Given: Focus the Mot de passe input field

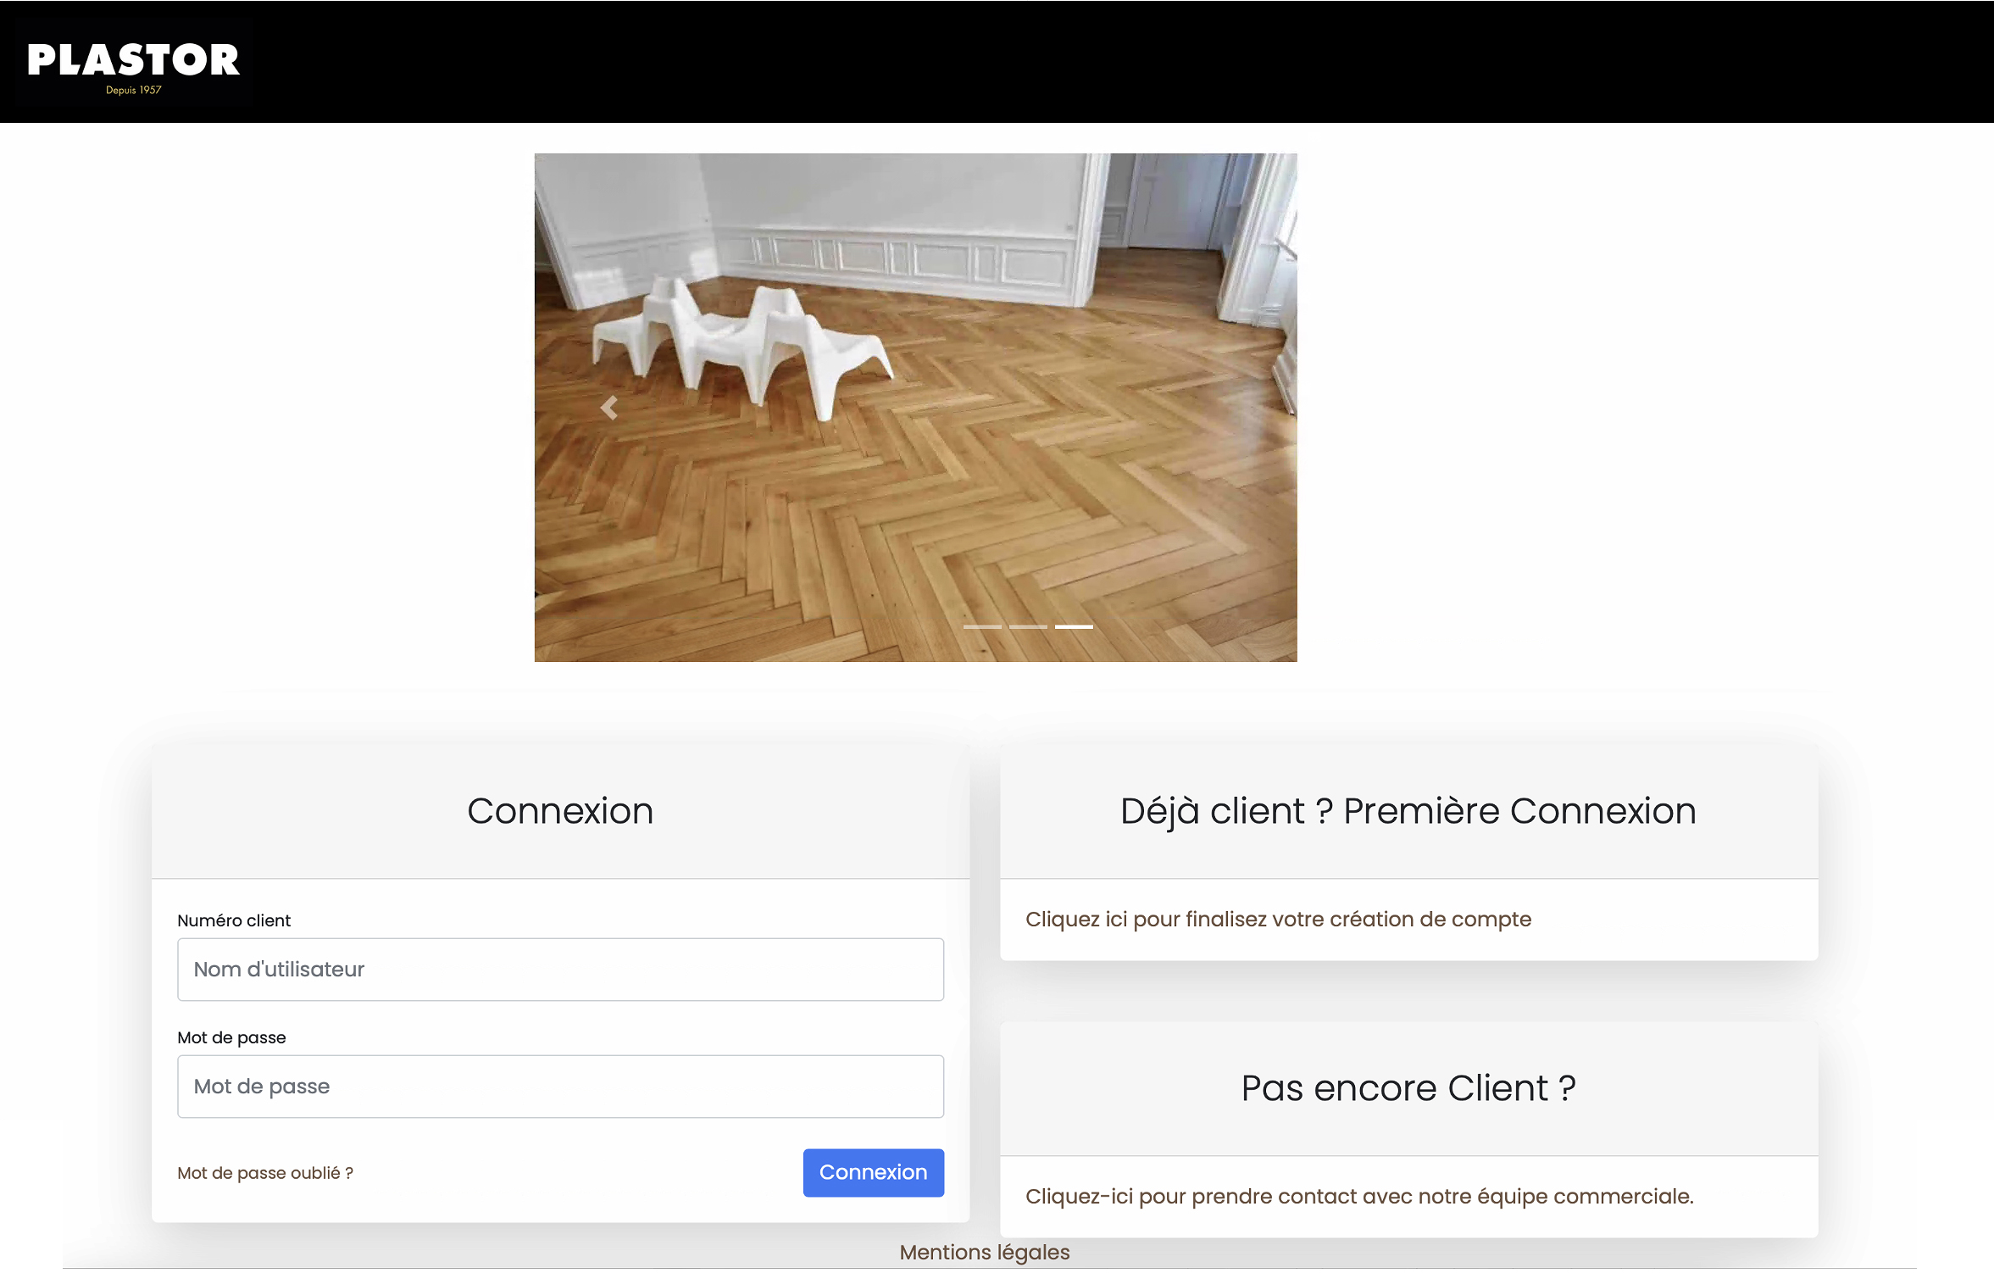Looking at the screenshot, I should pos(560,1086).
